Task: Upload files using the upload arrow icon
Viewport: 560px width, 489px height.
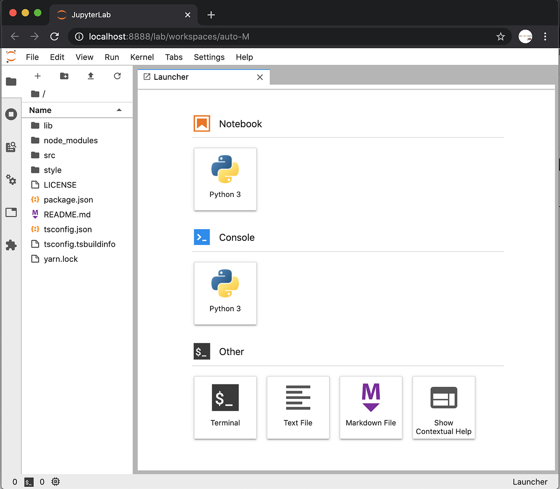Action: pos(91,76)
